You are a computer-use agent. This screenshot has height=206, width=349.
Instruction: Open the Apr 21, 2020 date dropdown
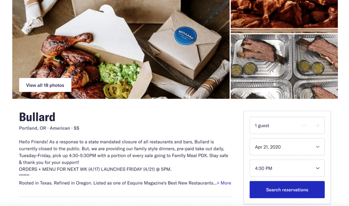point(287,147)
